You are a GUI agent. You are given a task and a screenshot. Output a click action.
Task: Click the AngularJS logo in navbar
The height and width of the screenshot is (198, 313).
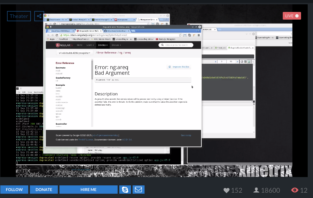tap(64, 45)
